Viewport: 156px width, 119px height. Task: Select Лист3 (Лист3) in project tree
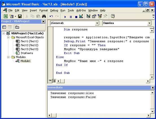coord(27,49)
